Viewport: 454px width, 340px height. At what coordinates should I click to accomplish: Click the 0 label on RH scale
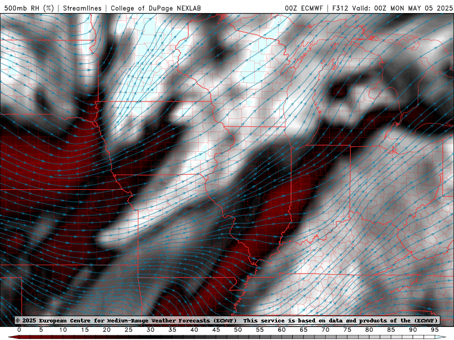pyautogui.click(x=19, y=330)
